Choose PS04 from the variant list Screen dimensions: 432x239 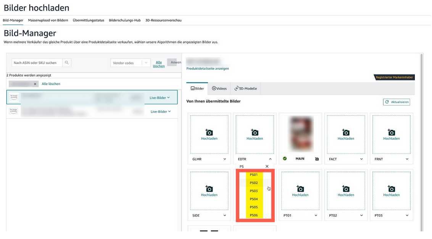pos(254,199)
